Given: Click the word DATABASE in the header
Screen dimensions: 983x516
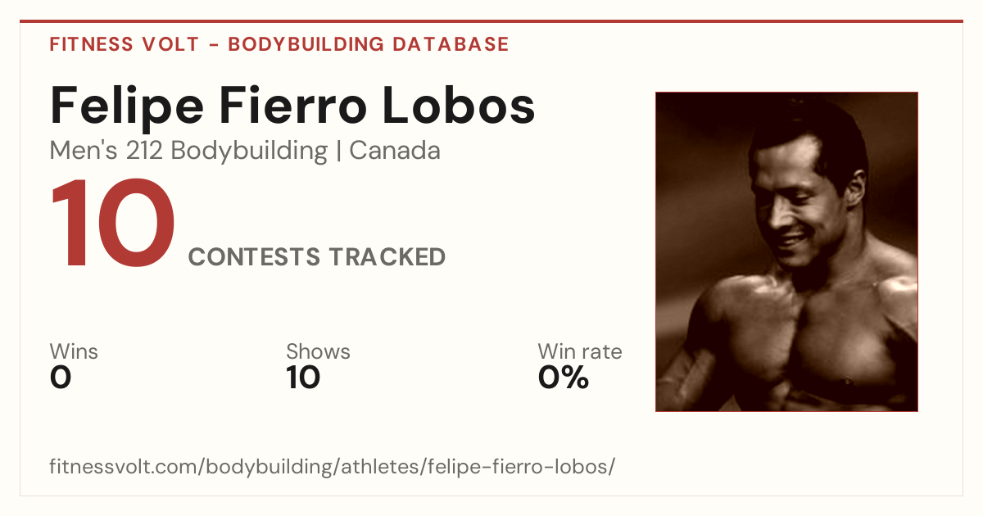Looking at the screenshot, I should 451,44.
